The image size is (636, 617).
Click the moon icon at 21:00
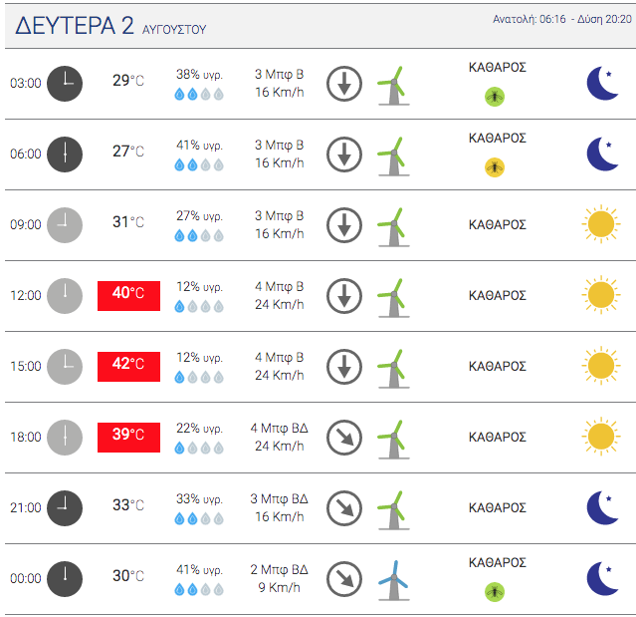pyautogui.click(x=602, y=507)
